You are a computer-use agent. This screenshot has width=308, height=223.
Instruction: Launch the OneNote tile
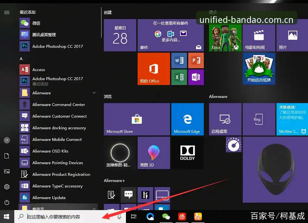[196, 77]
